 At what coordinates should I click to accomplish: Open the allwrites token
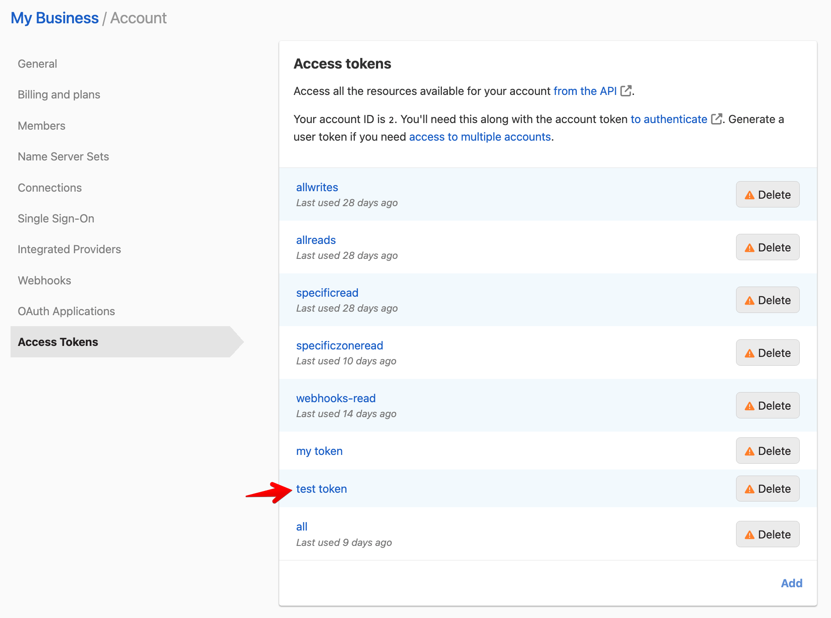point(317,187)
